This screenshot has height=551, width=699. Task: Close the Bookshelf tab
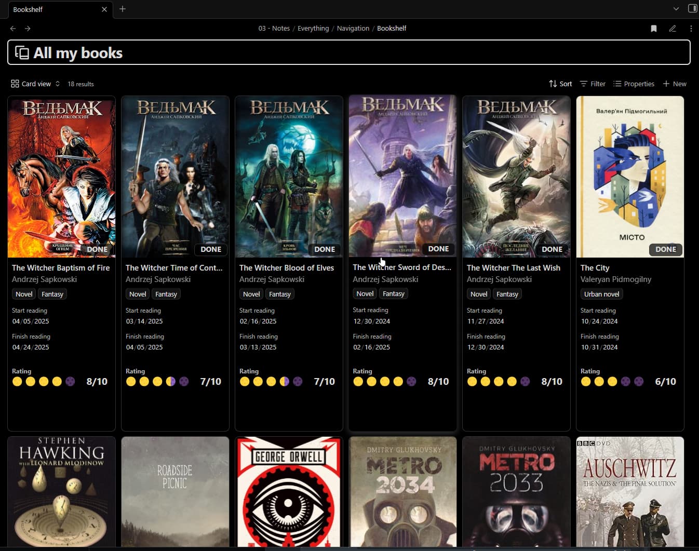point(104,9)
